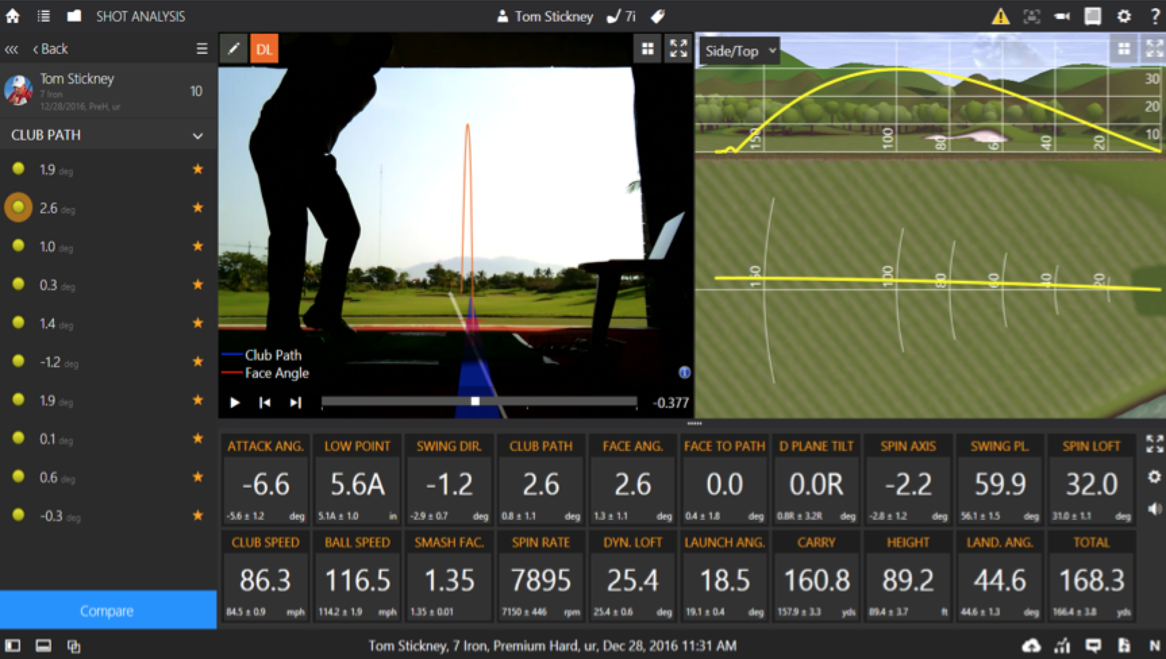Expand the data tiles panel fullscreen
The image size is (1166, 659).
click(x=1155, y=444)
